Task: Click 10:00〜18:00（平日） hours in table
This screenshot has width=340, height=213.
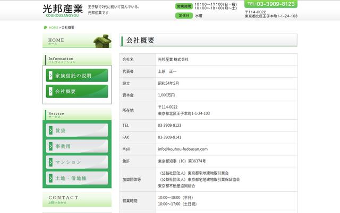Action: point(175,198)
